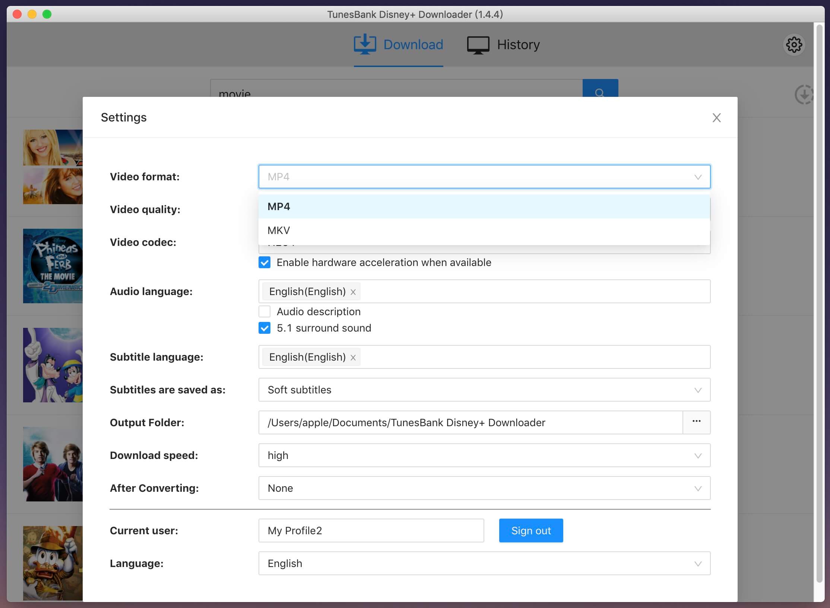
Task: Open the After Converting dropdown
Action: [x=484, y=488]
